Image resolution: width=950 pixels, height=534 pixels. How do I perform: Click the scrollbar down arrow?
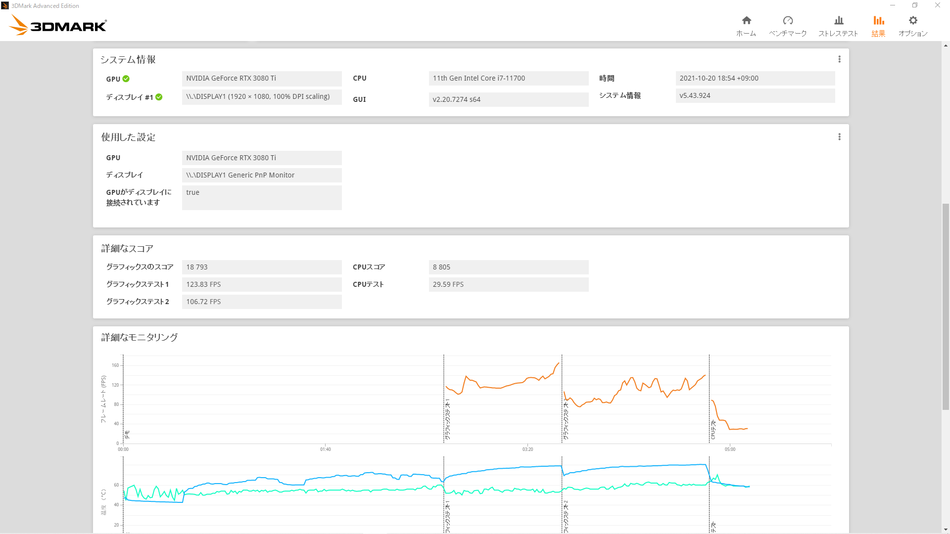point(946,530)
